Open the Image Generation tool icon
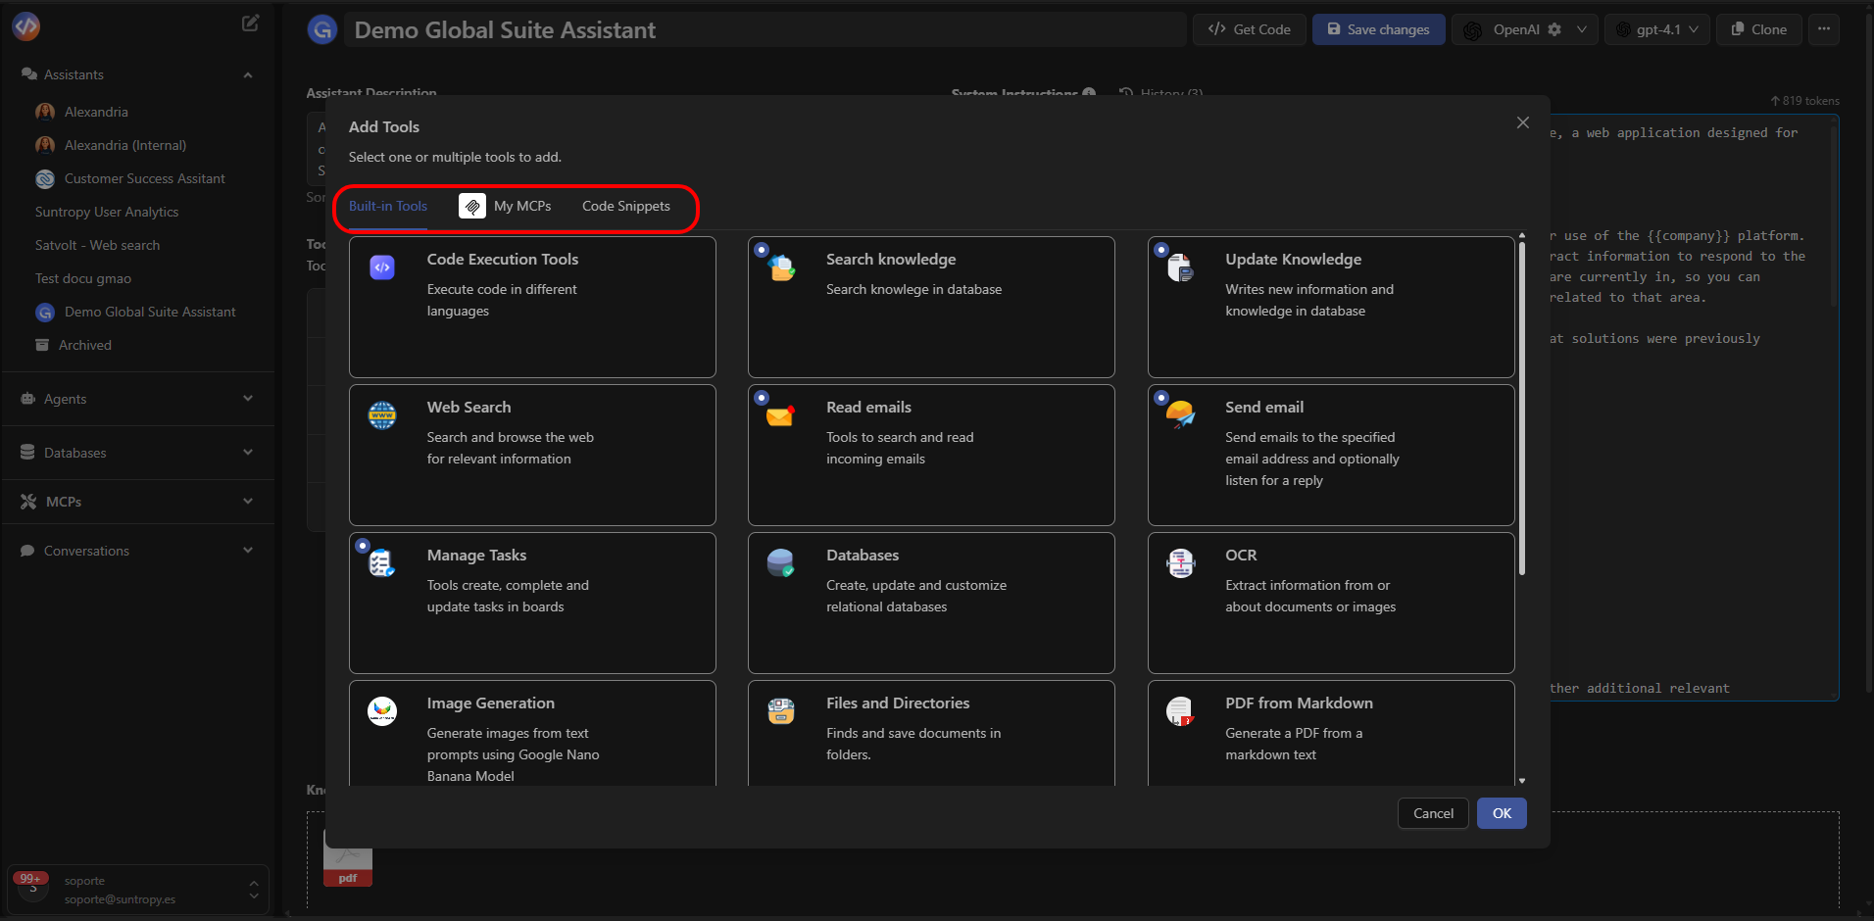 [382, 710]
